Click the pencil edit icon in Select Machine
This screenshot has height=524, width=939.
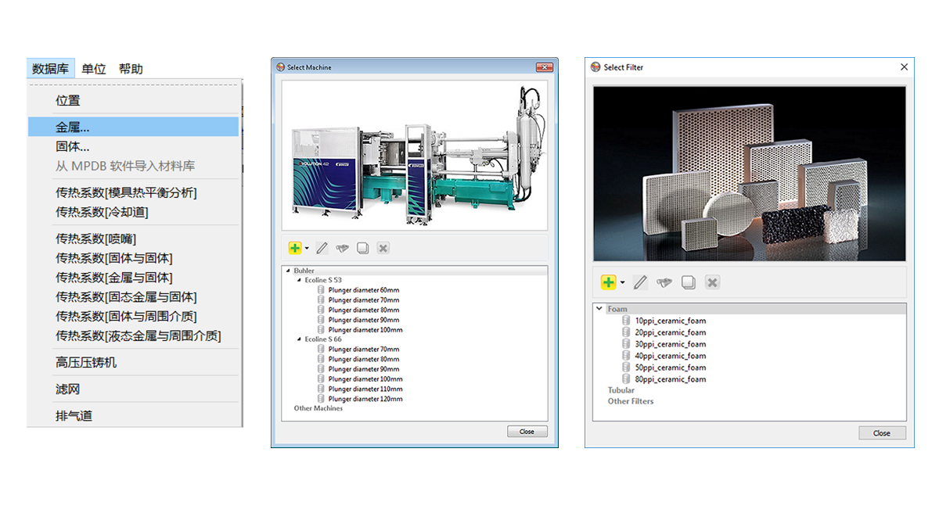pos(322,248)
